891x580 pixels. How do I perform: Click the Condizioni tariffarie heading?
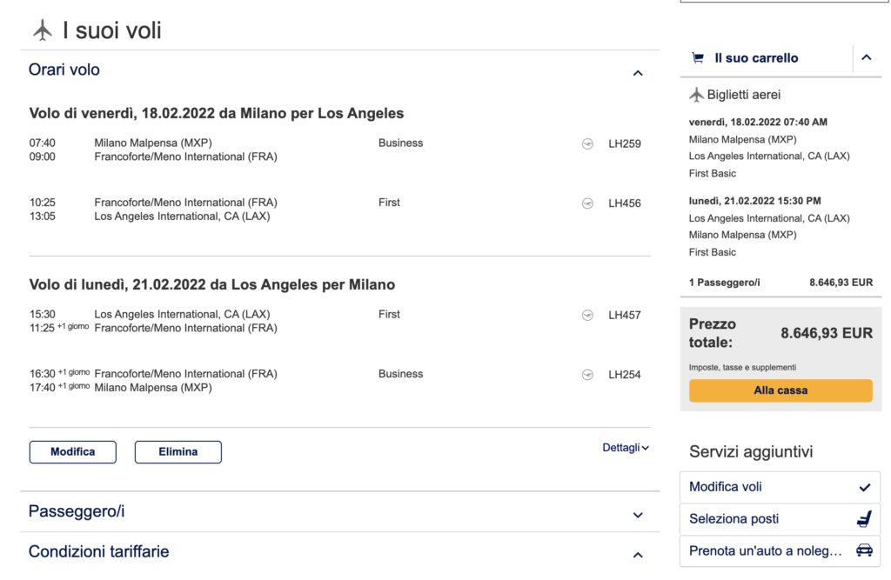pos(99,551)
